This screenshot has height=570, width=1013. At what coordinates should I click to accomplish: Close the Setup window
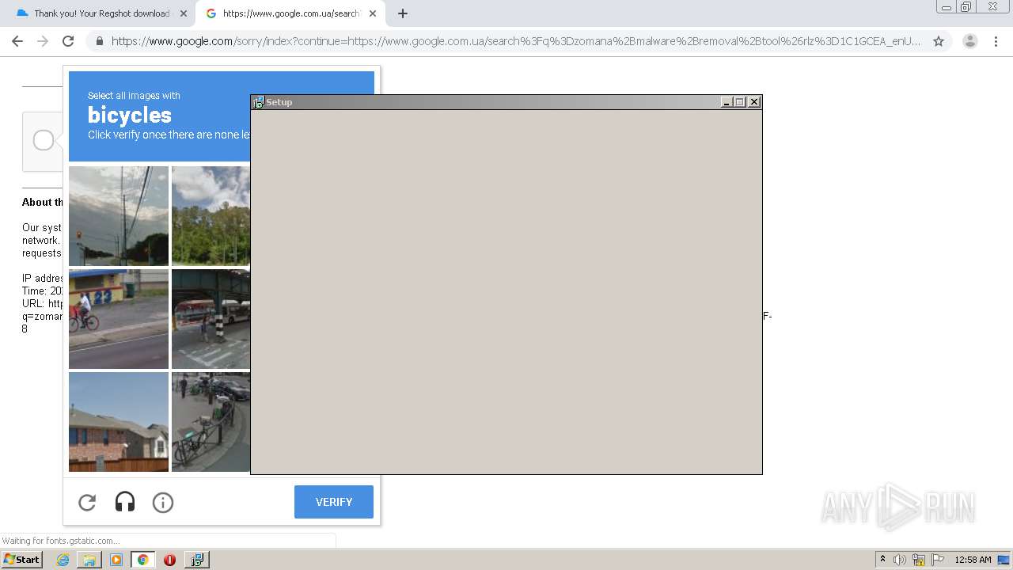click(x=754, y=102)
